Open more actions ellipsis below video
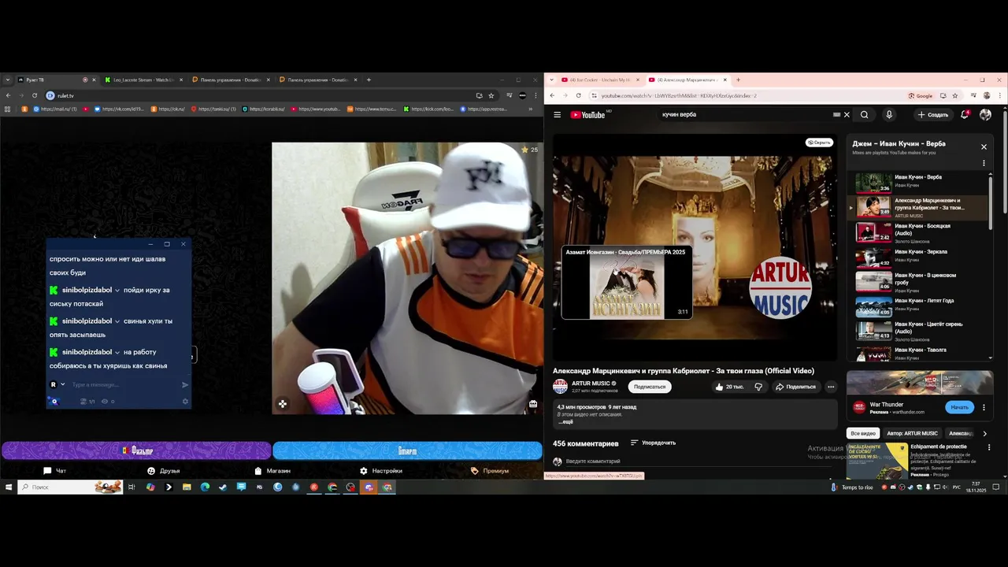 [x=831, y=387]
